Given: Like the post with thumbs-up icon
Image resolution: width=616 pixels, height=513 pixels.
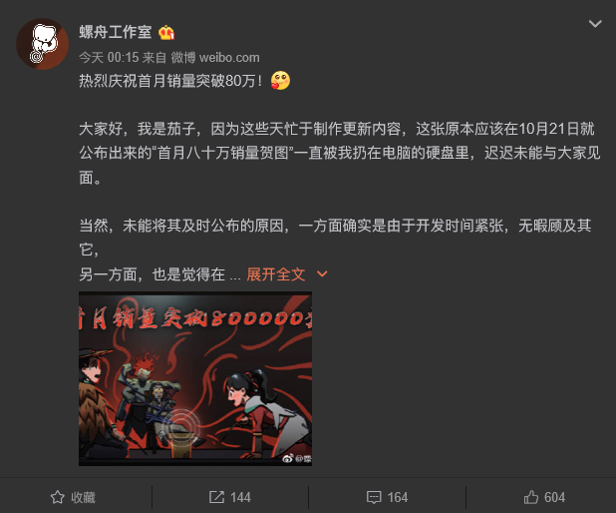Looking at the screenshot, I should tap(530, 497).
